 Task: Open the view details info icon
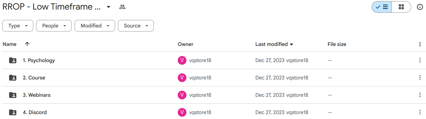(x=420, y=7)
